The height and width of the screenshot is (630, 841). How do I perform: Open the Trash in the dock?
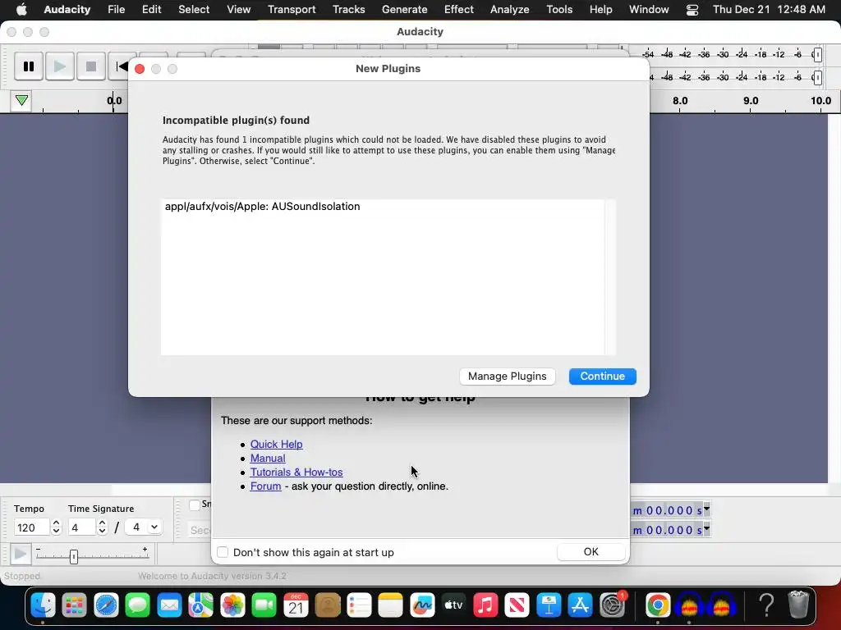(x=798, y=606)
